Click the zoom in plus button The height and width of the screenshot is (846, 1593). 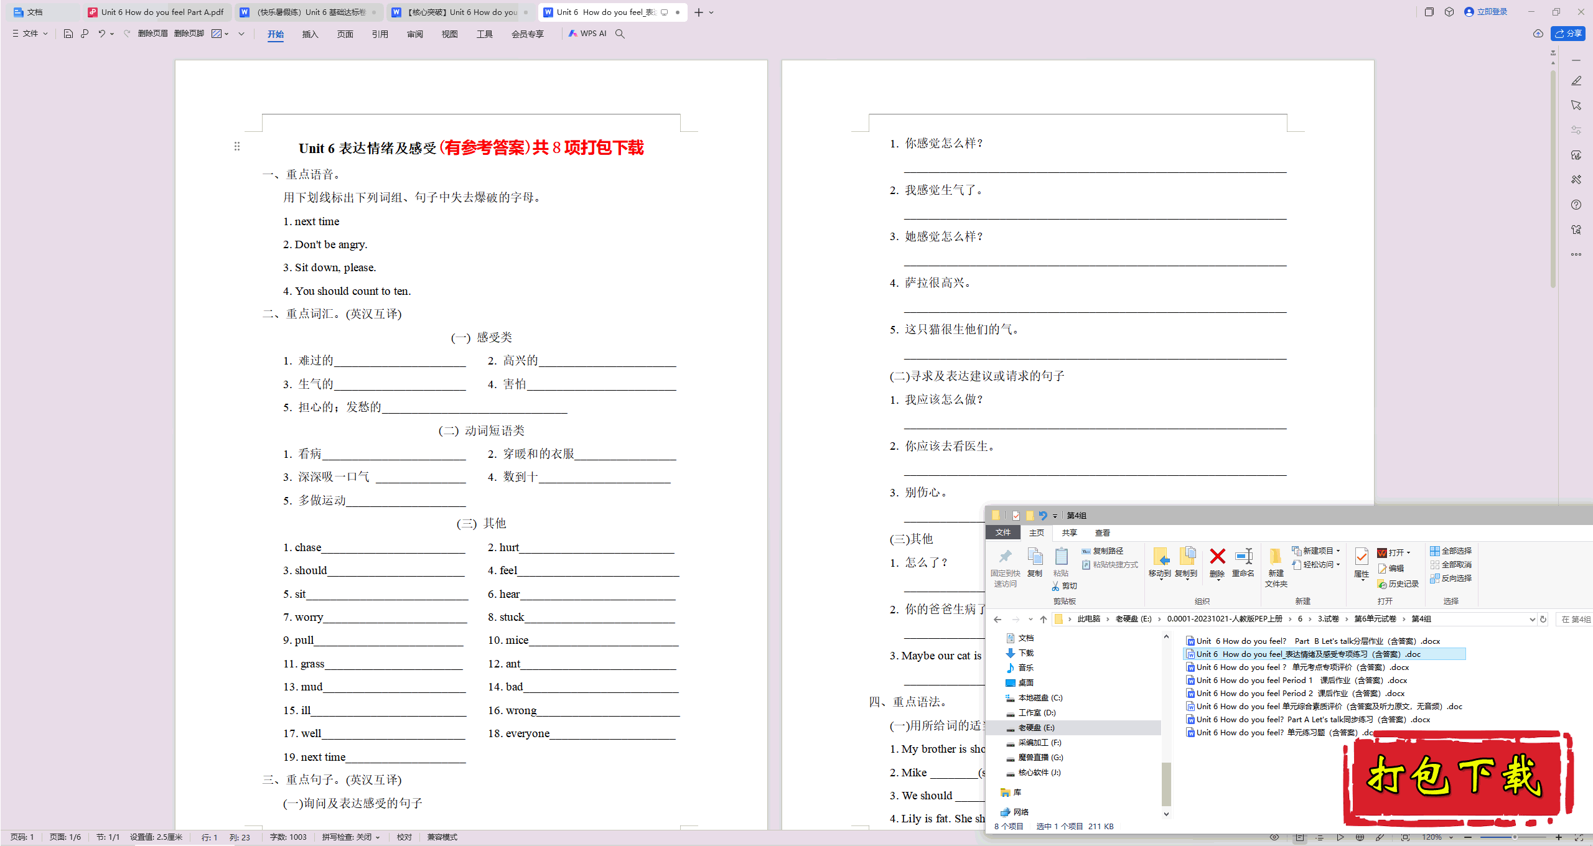1558,837
